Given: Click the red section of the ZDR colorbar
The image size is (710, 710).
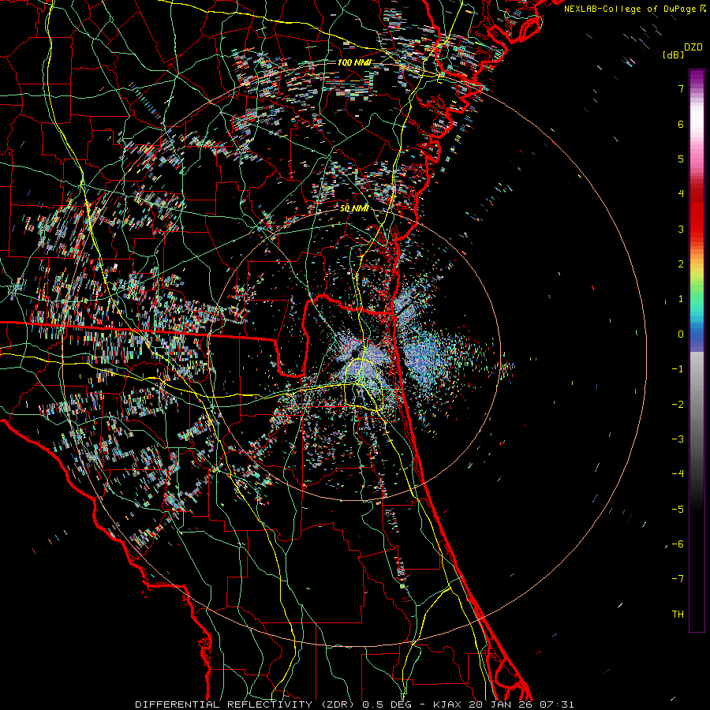Looking at the screenshot, I should tap(697, 213).
